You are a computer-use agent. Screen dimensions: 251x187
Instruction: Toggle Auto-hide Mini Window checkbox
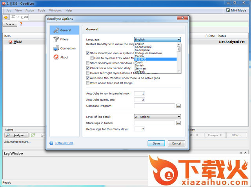pyautogui.click(x=88, y=78)
